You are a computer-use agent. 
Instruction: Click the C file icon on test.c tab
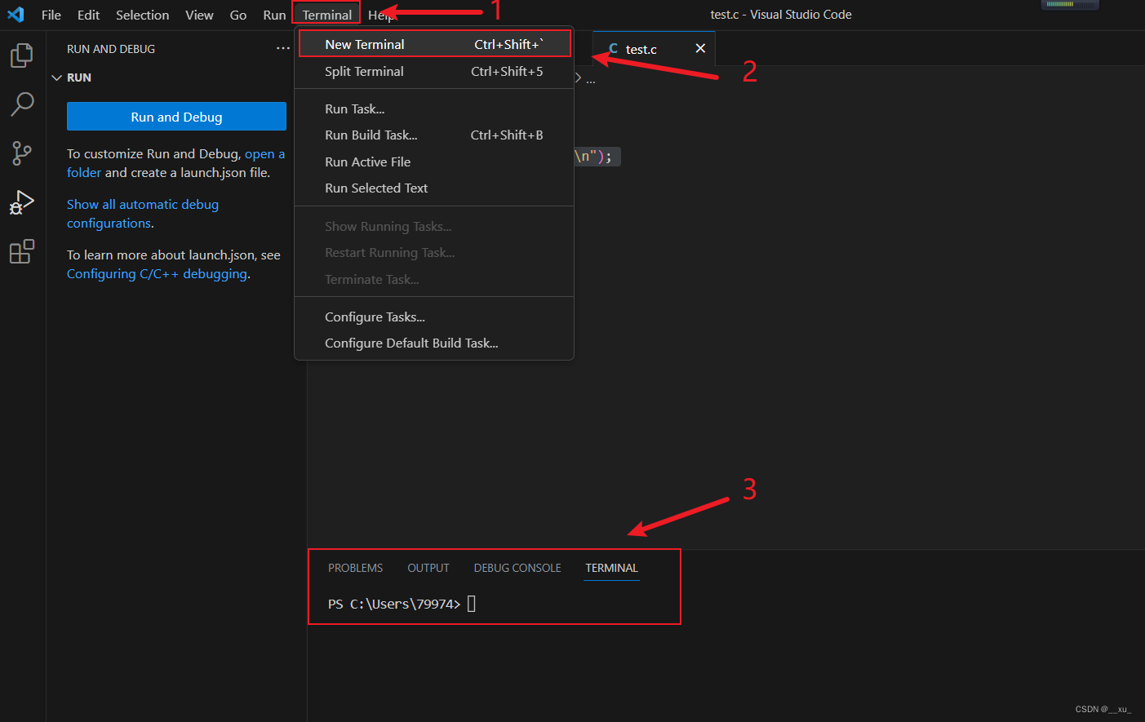pyautogui.click(x=613, y=49)
